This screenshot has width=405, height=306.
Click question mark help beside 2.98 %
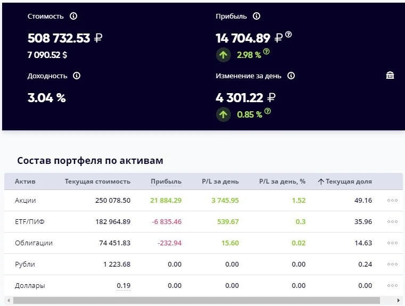(x=266, y=52)
